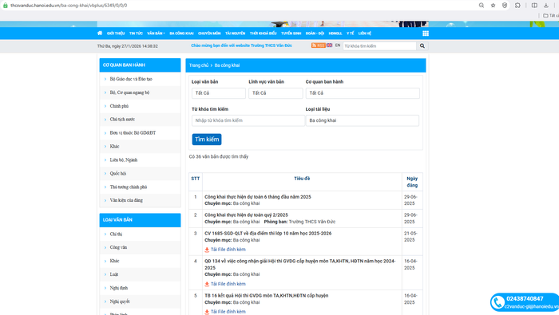The image size is (559, 315).
Task: Open the Loại tài liệu dropdown
Action: [363, 120]
